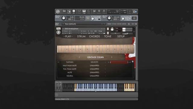Click the VELOCITY mapping for Sustain
The height and width of the screenshot is (109, 193).
(94, 62)
